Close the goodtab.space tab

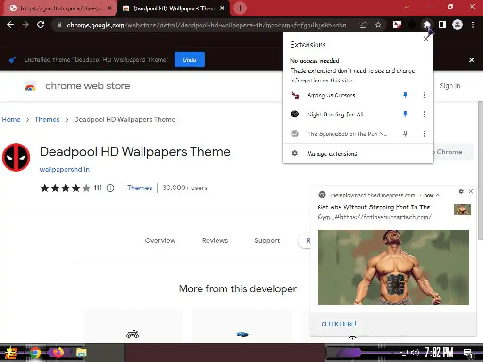click(x=109, y=8)
